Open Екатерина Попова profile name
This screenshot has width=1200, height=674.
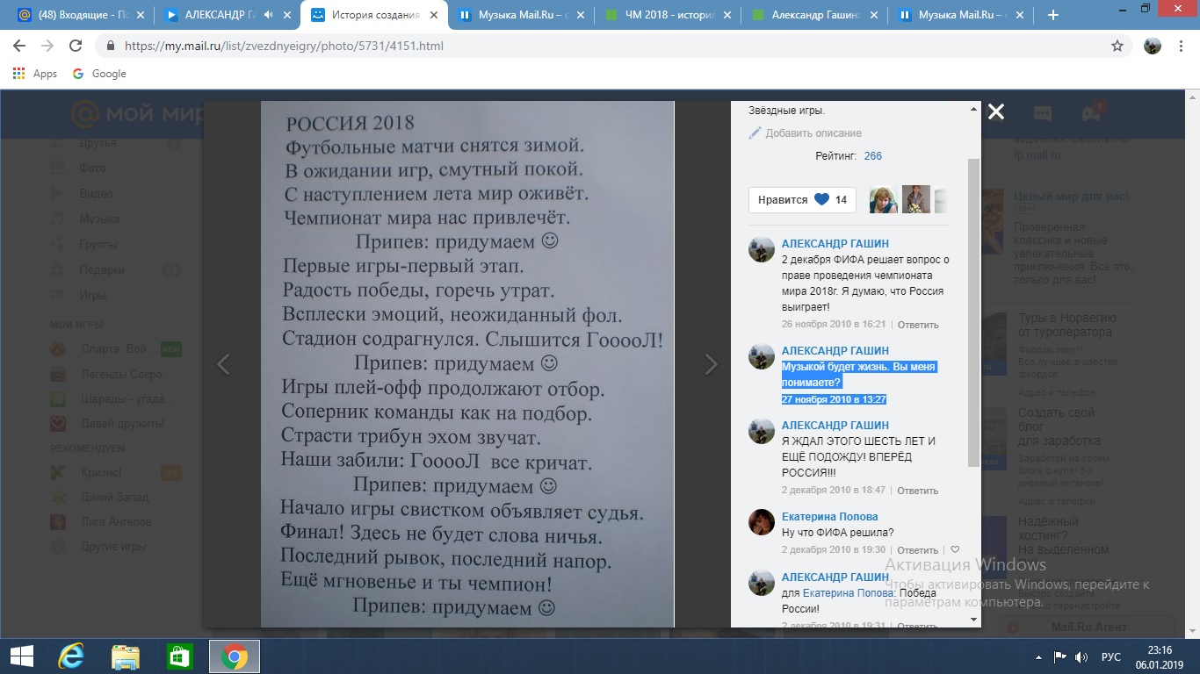pyautogui.click(x=829, y=517)
